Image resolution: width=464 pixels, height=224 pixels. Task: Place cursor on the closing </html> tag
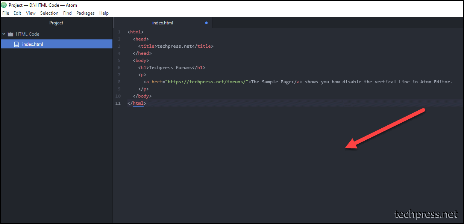(x=137, y=103)
